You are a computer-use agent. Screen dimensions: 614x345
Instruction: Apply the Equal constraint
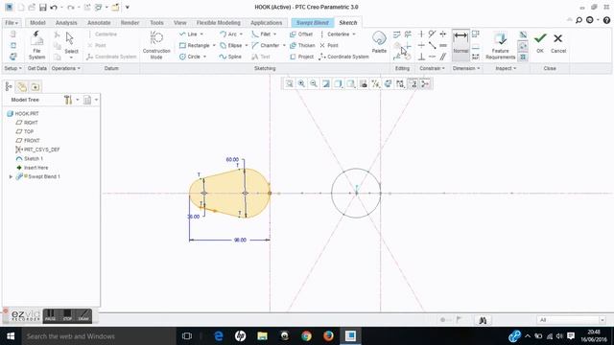click(x=443, y=46)
